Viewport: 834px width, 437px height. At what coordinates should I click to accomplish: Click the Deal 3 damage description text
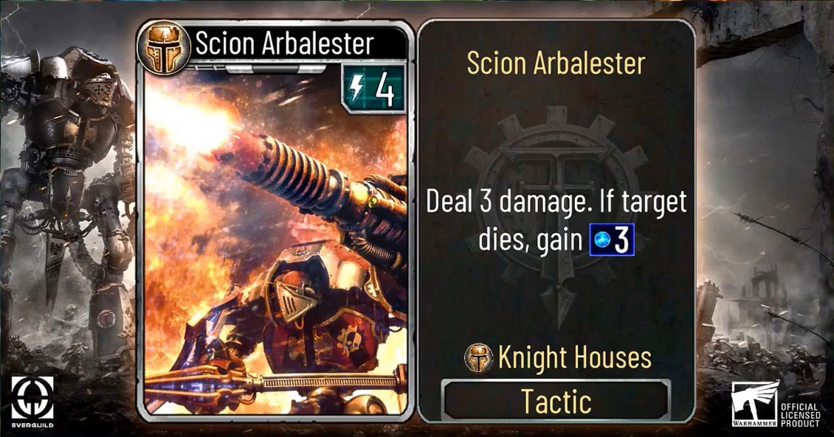tap(556, 221)
